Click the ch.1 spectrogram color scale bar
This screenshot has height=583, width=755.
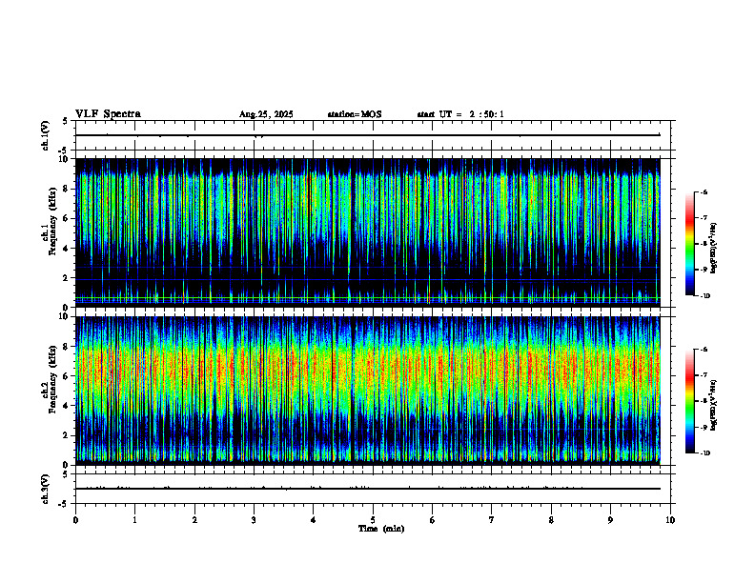coord(690,244)
